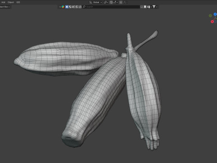The height and width of the screenshot is (163, 217).
Task: Open the pivot point link dropdown
Action: [x=106, y=2]
